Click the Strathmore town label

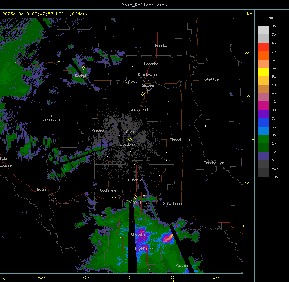point(173,204)
